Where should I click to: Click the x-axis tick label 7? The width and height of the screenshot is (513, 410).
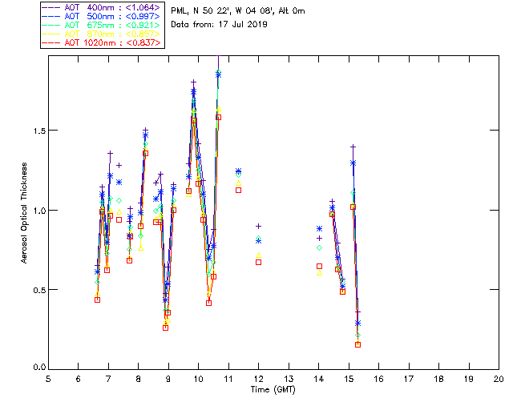click(108, 379)
